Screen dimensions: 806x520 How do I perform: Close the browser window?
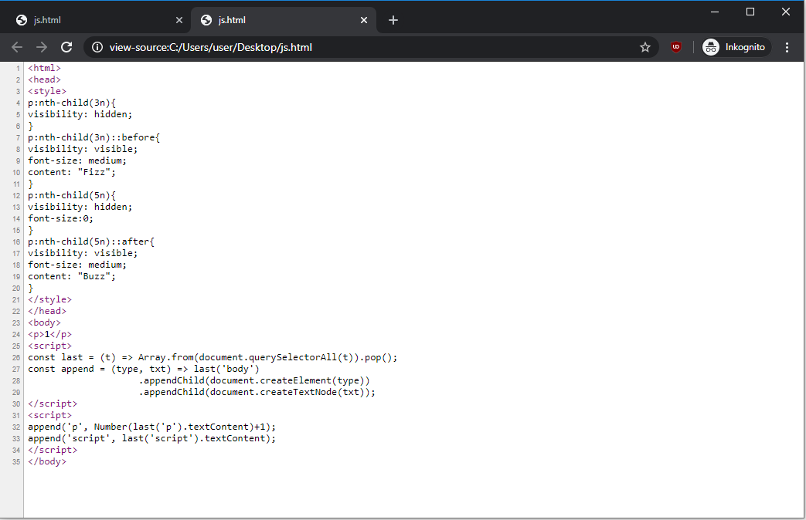[x=785, y=12]
